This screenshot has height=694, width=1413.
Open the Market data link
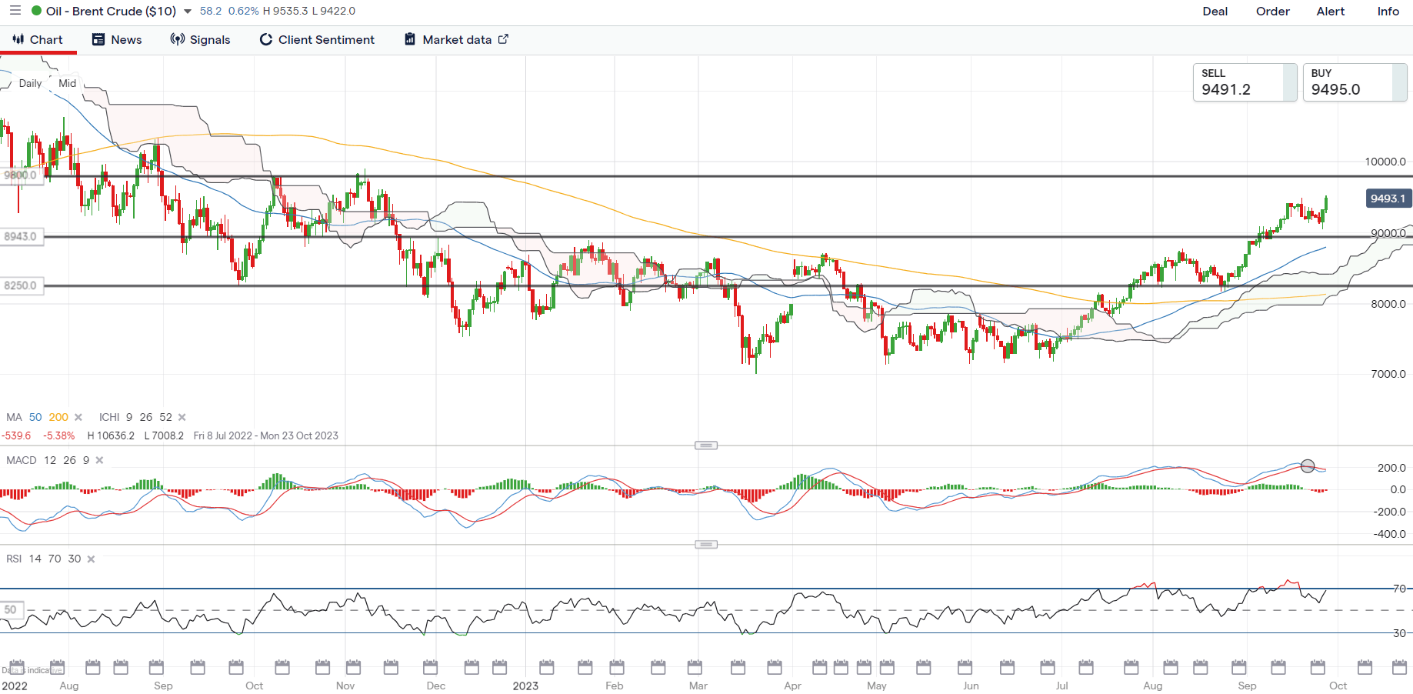point(457,40)
